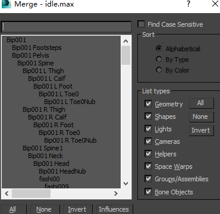Select Bip001 Spine in list
This screenshot has height=214, width=220.
[36, 63]
